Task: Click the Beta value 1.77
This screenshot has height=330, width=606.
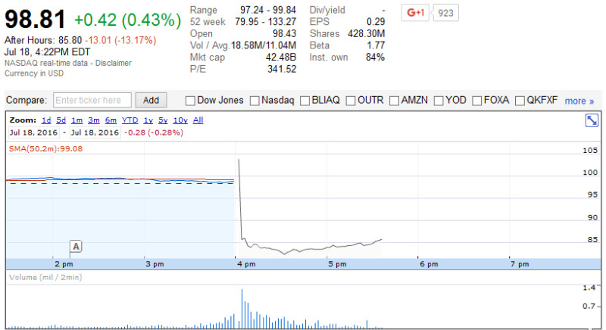Action: 376,45
